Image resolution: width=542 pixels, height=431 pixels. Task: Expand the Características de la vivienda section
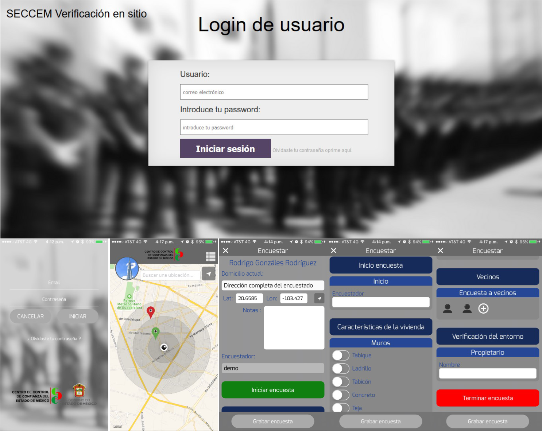pos(380,327)
